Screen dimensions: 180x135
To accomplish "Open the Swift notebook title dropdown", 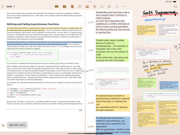I will pyautogui.click(x=14, y=7).
